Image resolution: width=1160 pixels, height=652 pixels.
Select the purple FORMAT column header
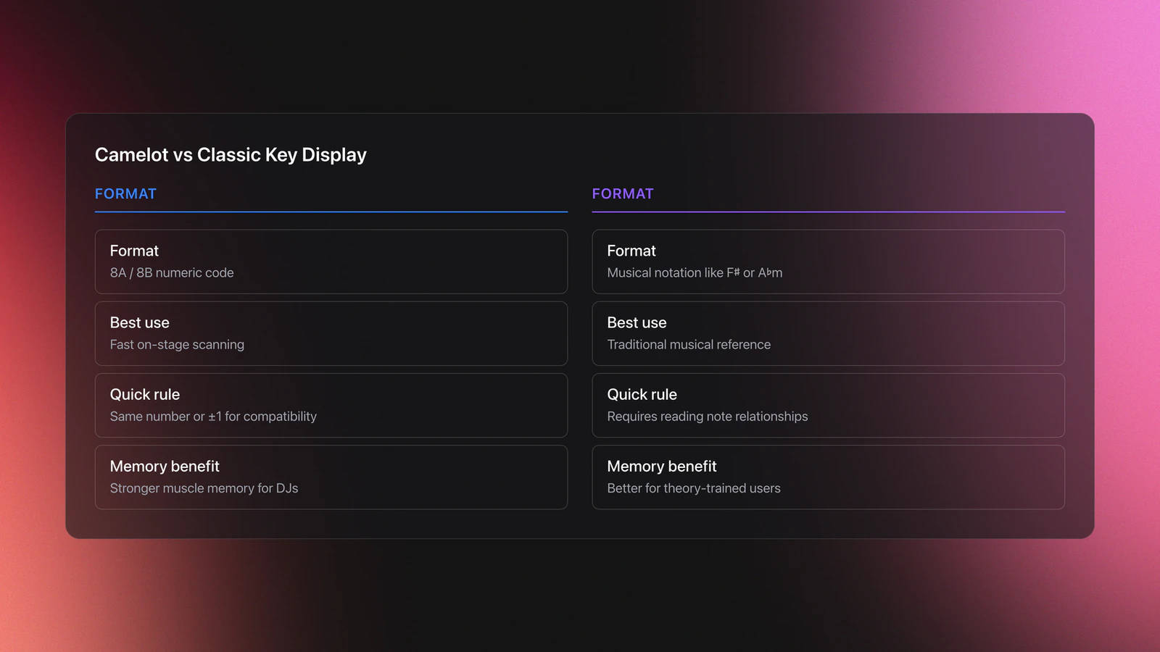point(623,193)
